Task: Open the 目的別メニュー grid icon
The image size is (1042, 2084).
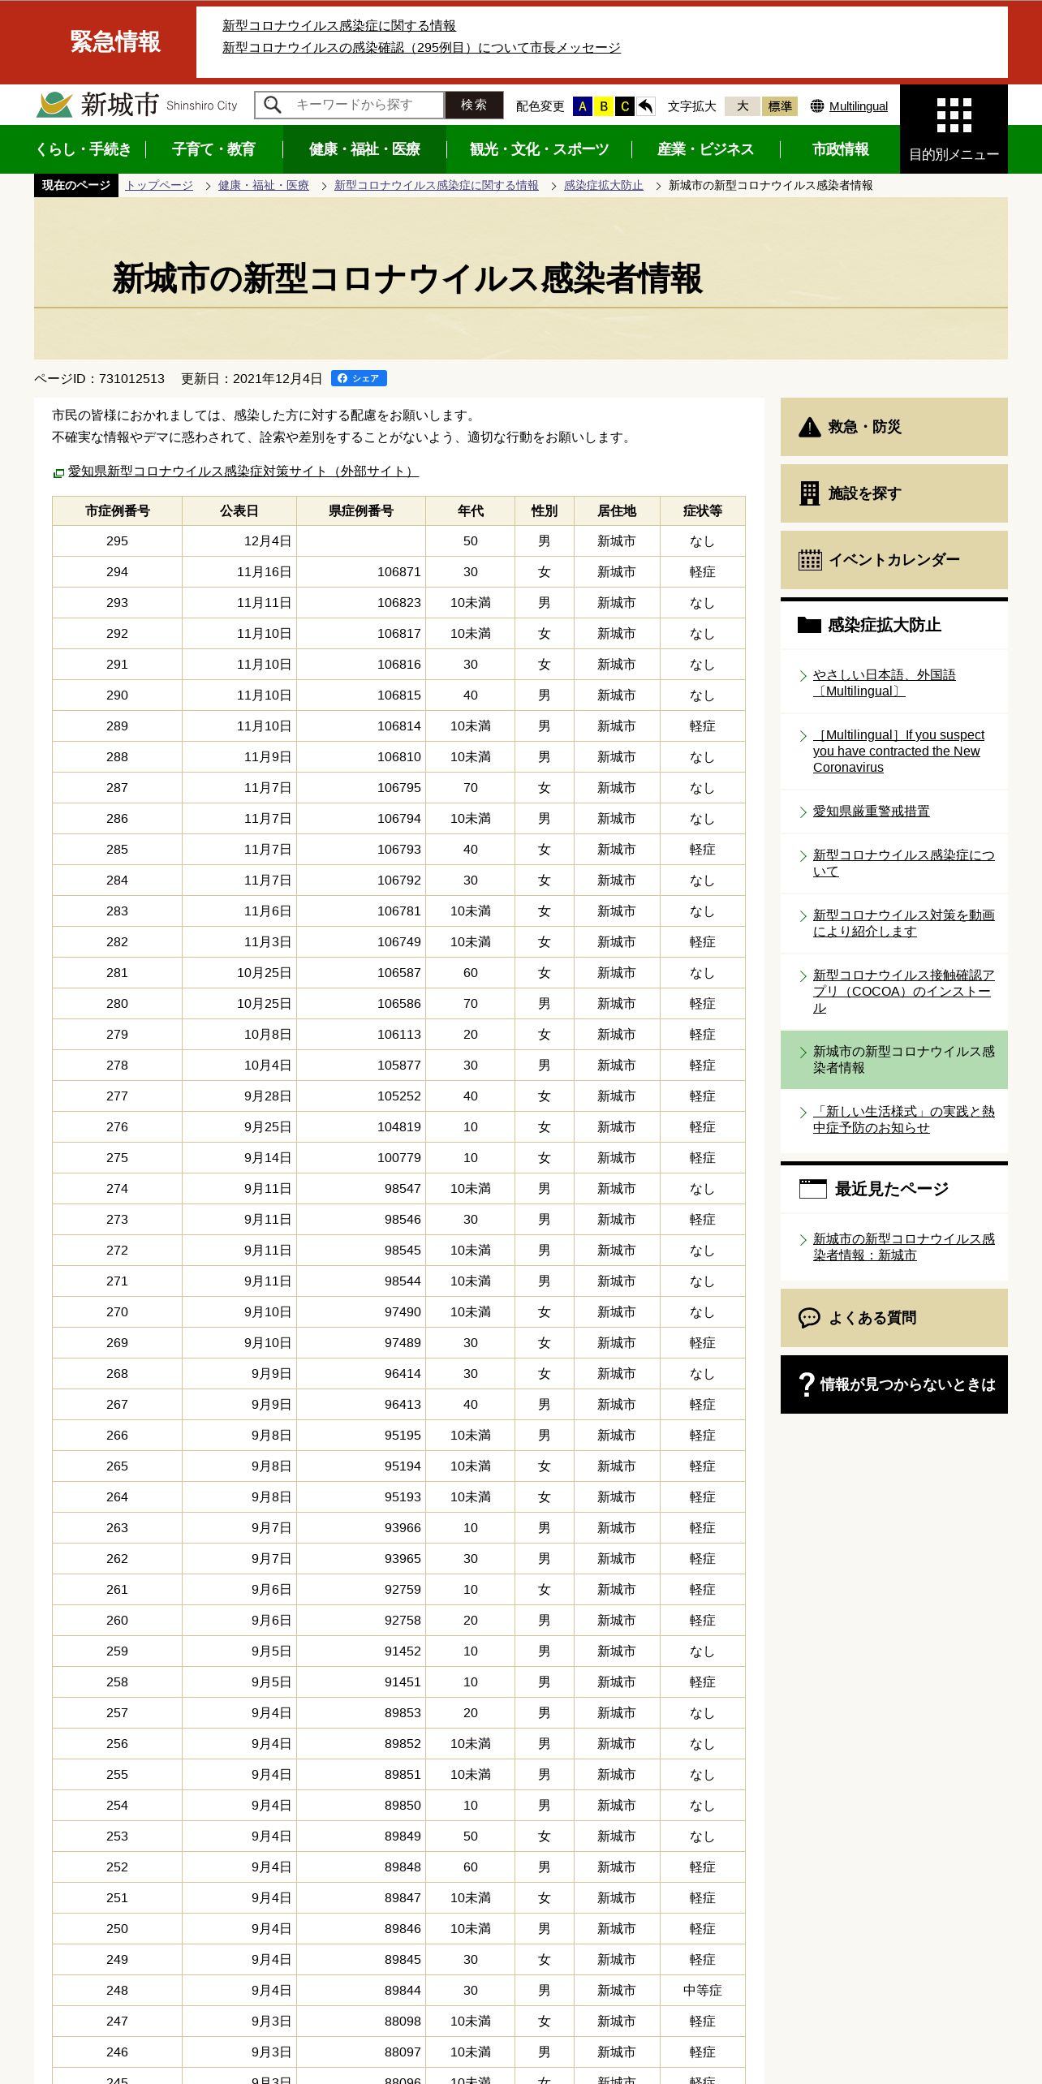Action: (954, 129)
